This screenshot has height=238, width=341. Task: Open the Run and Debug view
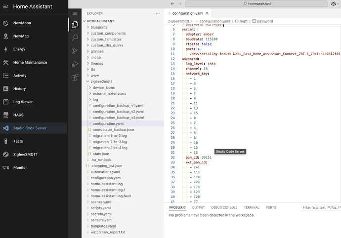[75, 64]
